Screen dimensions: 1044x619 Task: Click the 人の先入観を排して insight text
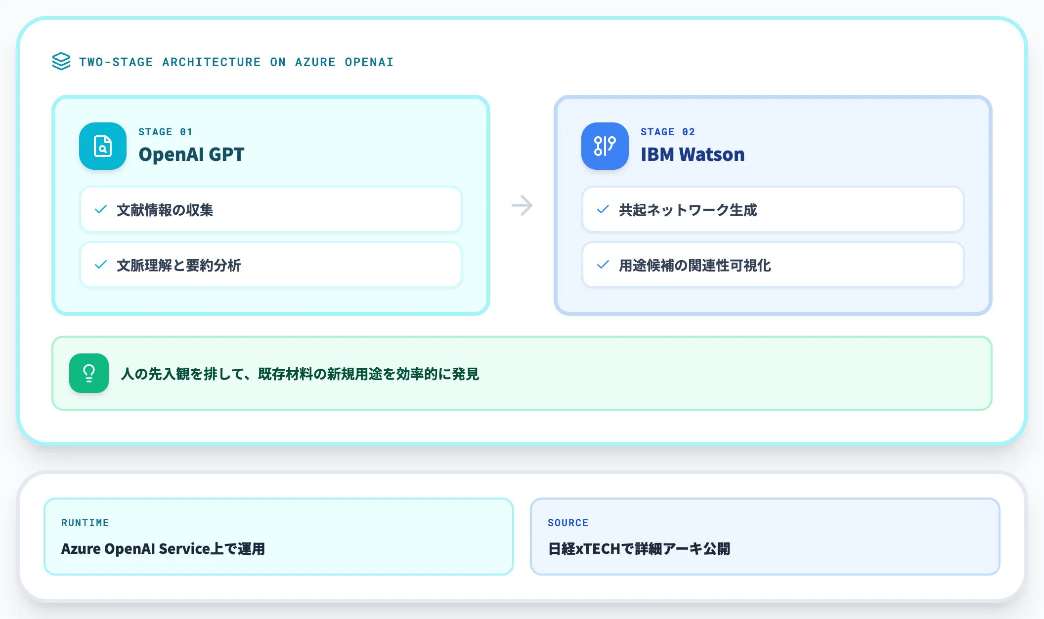click(x=300, y=374)
